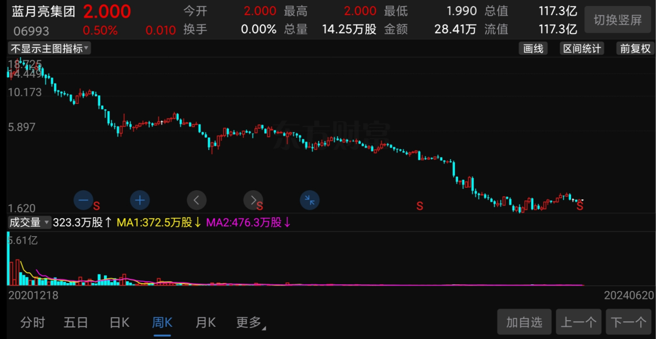Click stock code 06993

coord(31,30)
